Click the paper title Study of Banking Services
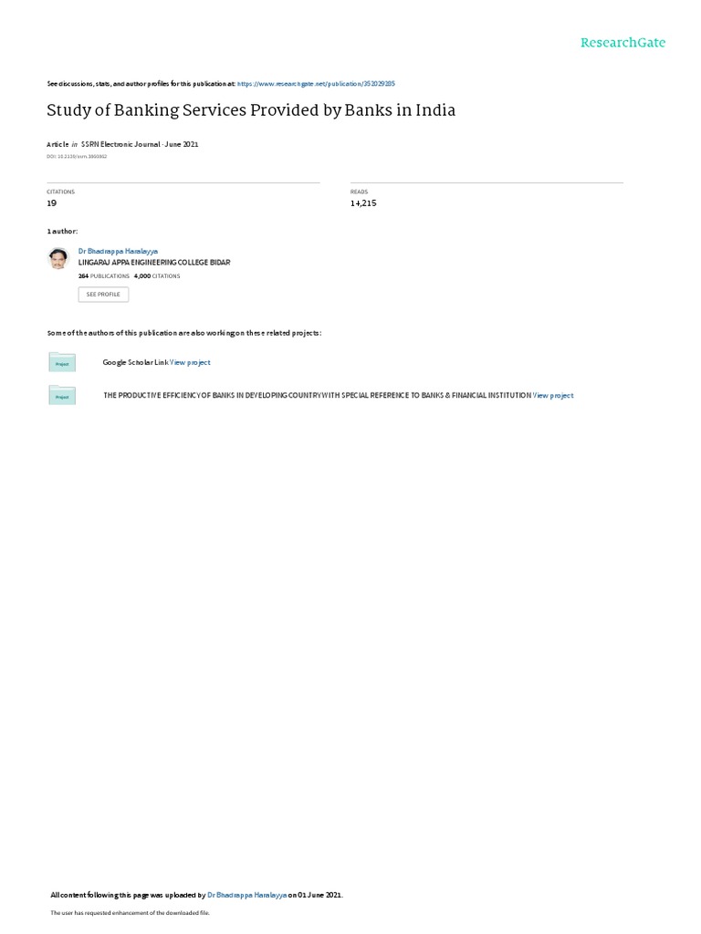 pos(251,110)
